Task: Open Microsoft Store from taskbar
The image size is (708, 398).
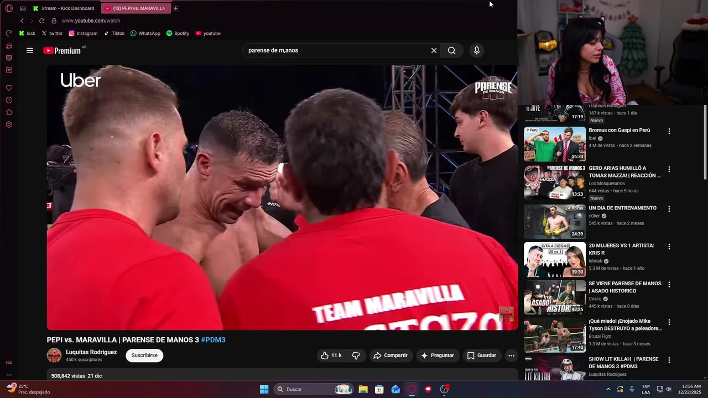Action: 379,389
